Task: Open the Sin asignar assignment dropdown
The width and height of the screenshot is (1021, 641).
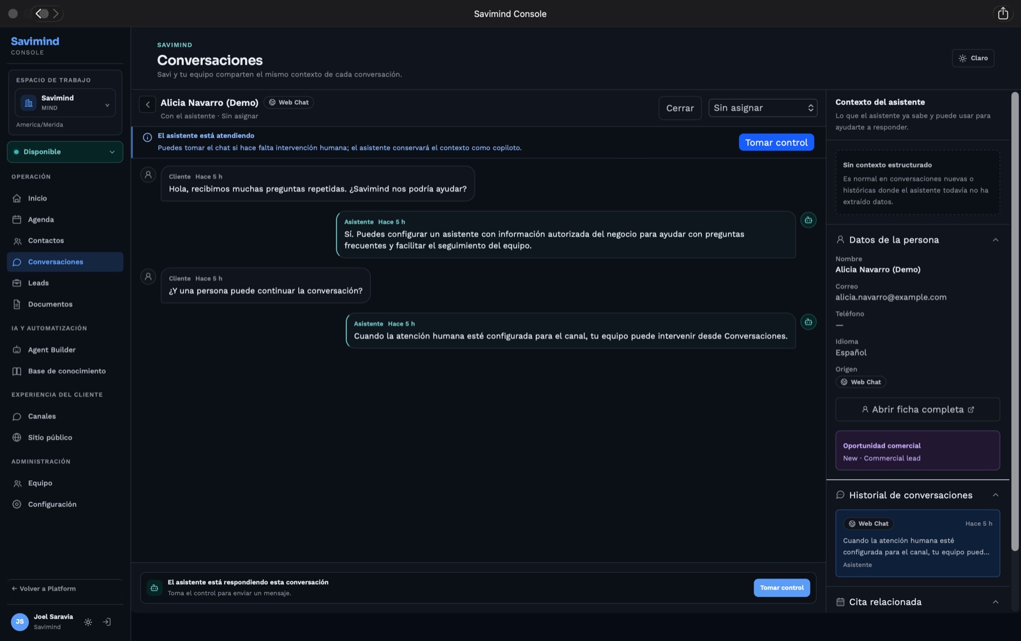Action: click(x=763, y=108)
